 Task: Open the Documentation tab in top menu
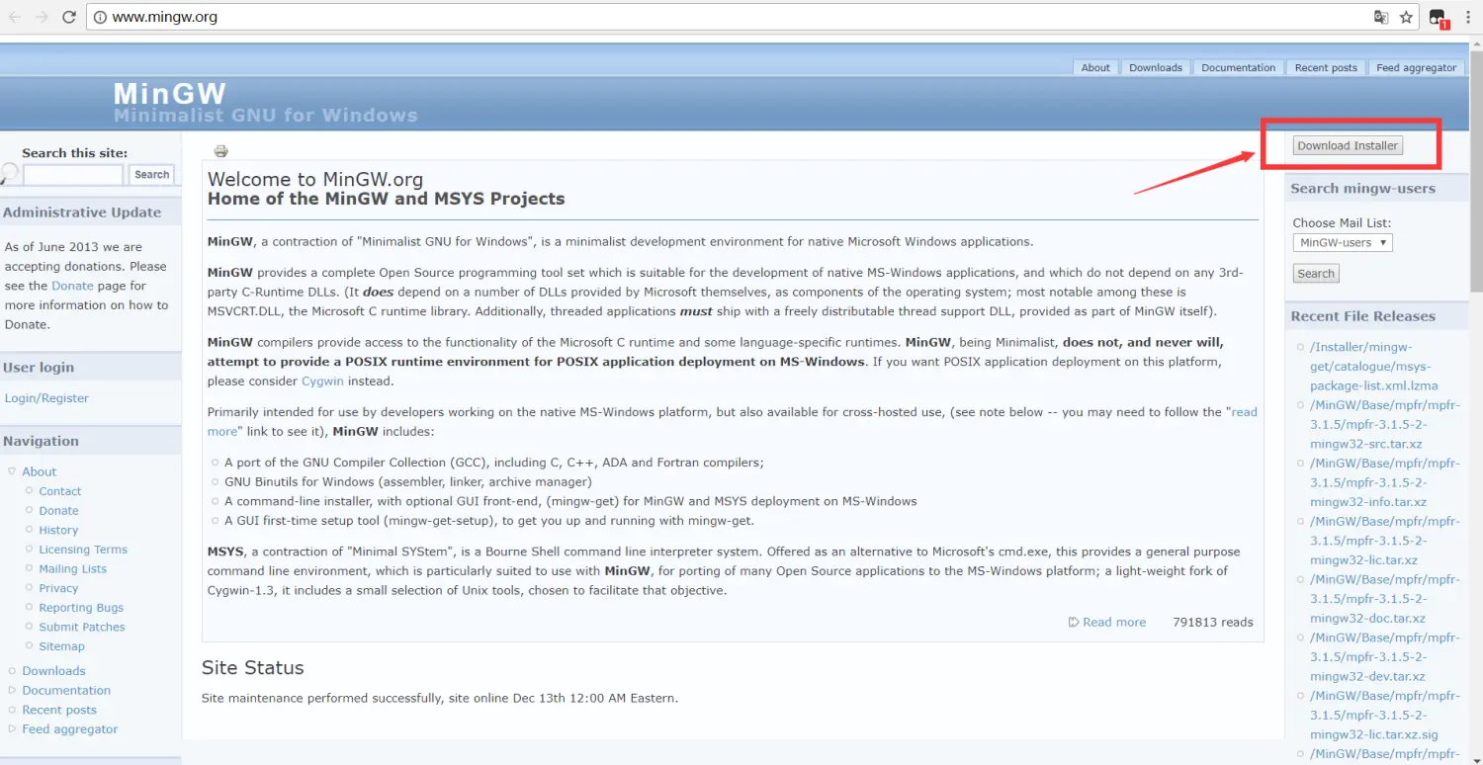[x=1239, y=67]
